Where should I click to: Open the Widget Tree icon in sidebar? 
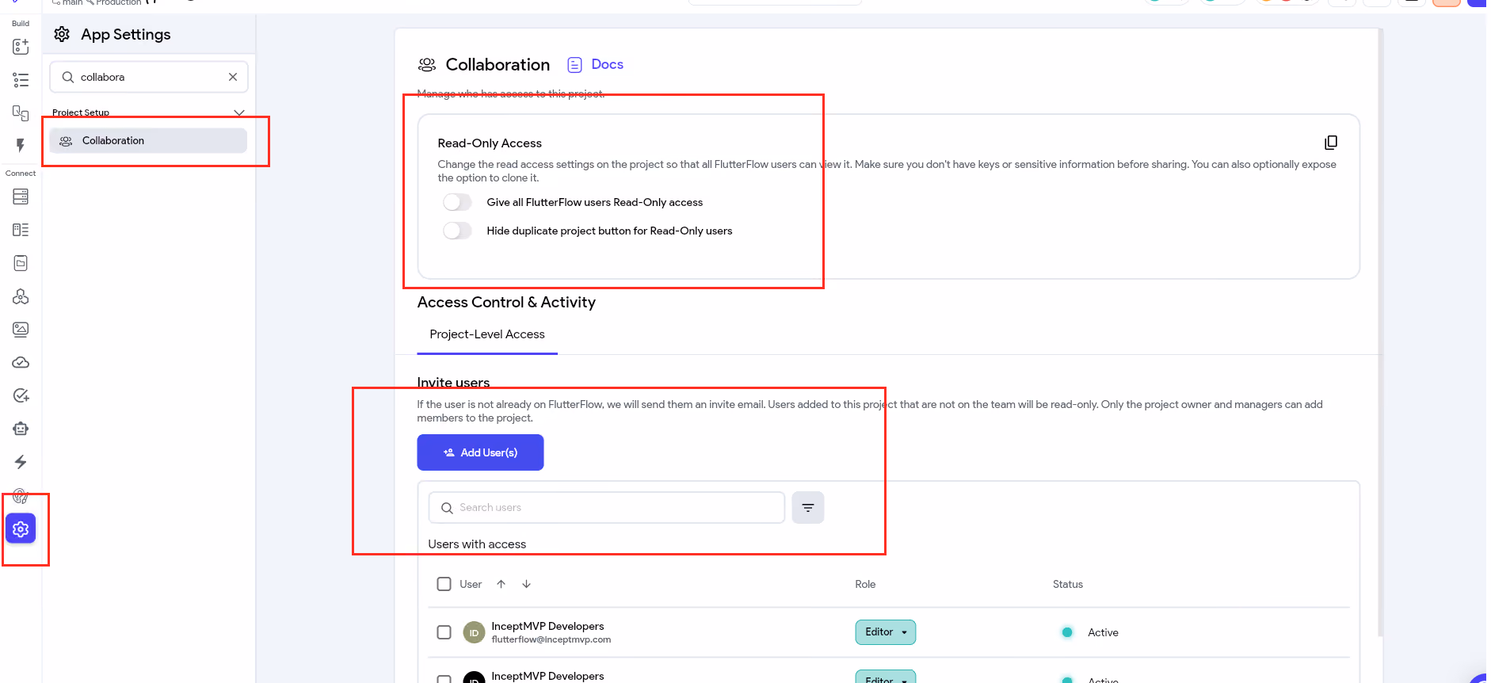21,80
